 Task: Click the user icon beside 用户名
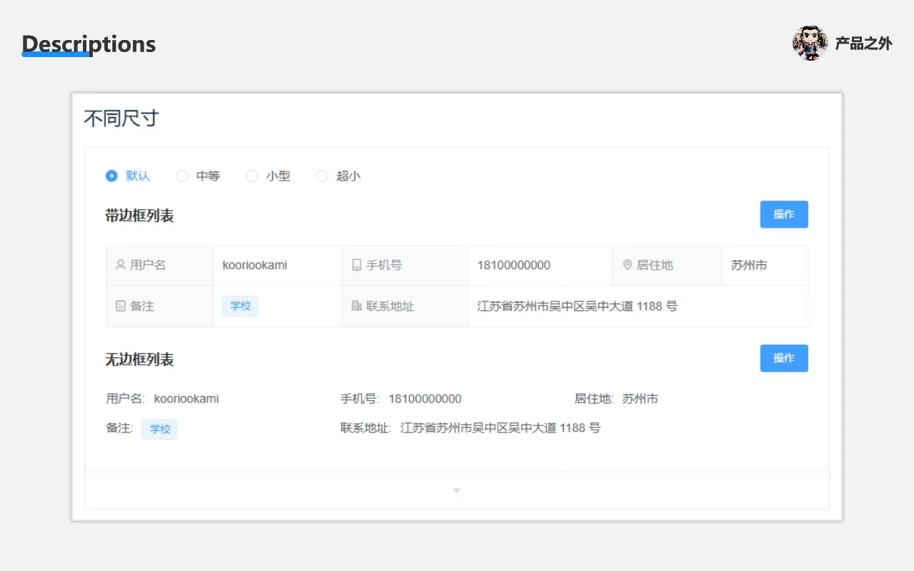click(121, 265)
